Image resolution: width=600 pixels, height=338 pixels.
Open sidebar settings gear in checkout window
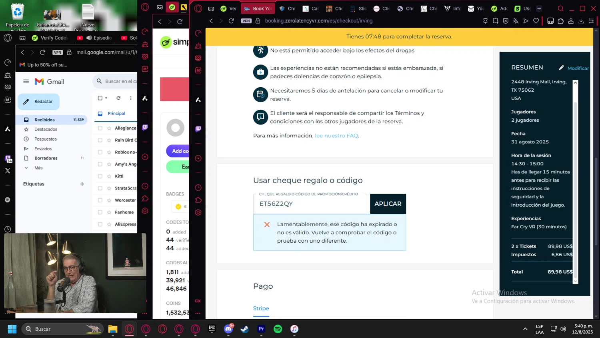(198, 213)
